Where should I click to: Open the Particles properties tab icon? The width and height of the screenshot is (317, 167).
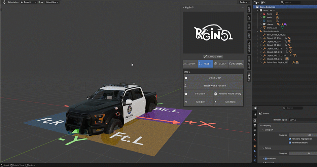tap(255, 156)
